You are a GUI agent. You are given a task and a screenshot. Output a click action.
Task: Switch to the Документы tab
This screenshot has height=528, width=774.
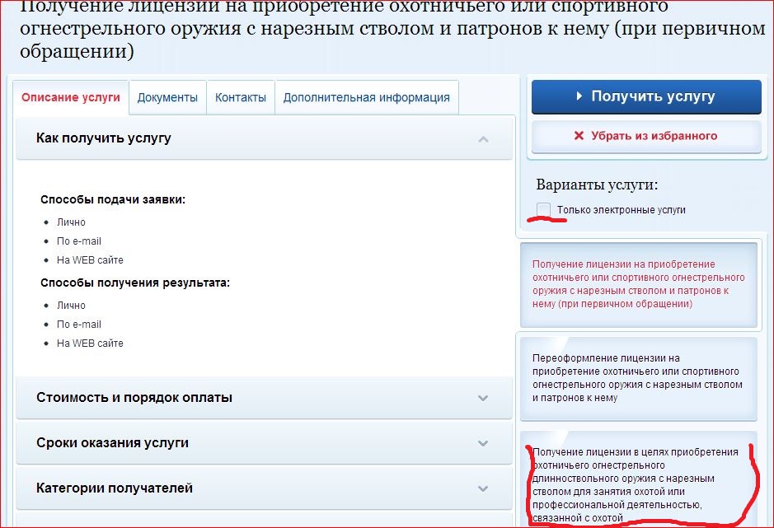coord(167,97)
